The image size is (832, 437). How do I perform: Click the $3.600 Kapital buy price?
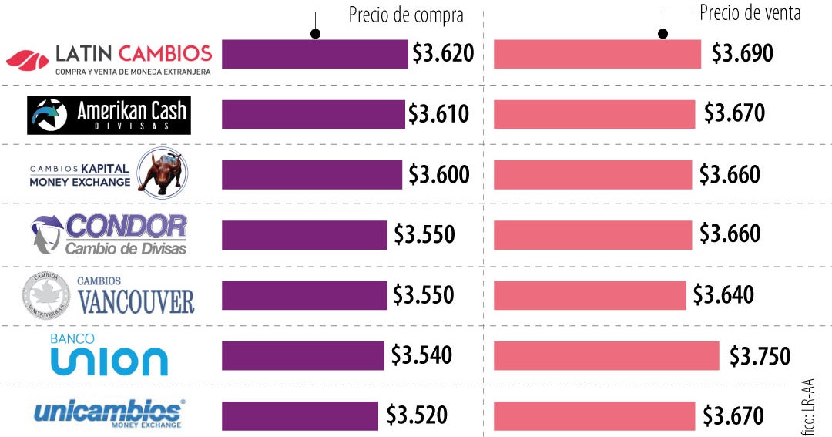[x=438, y=175]
